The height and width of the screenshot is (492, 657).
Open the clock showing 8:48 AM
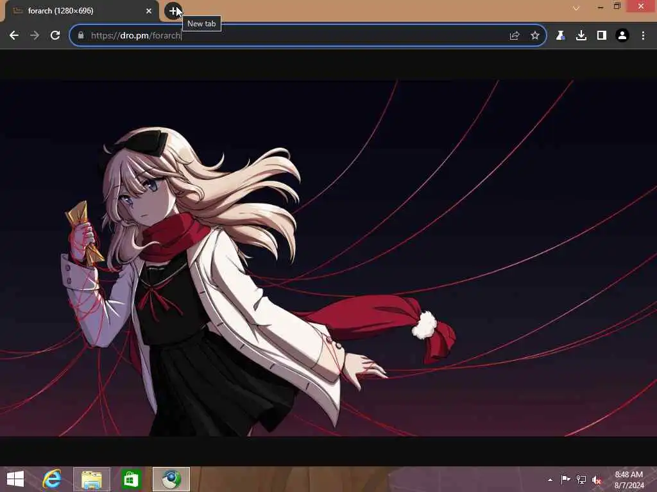[629, 480]
